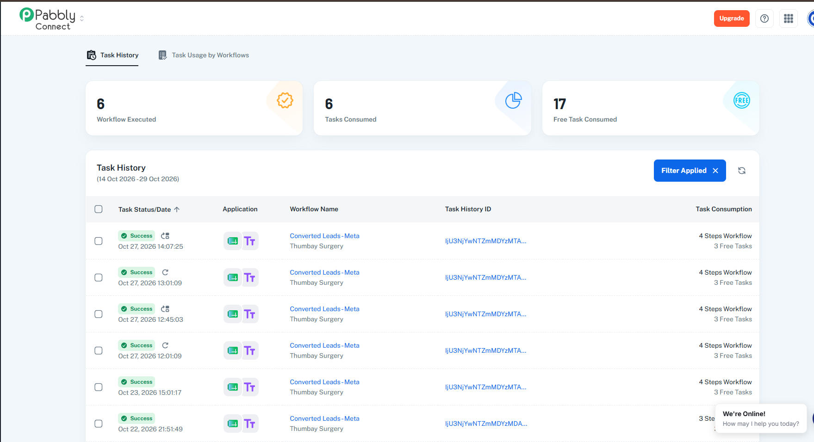Viewport: 814px width, 442px height.
Task: Open Converted Leads-Meta link in 14:07:25 row
Action: 324,236
